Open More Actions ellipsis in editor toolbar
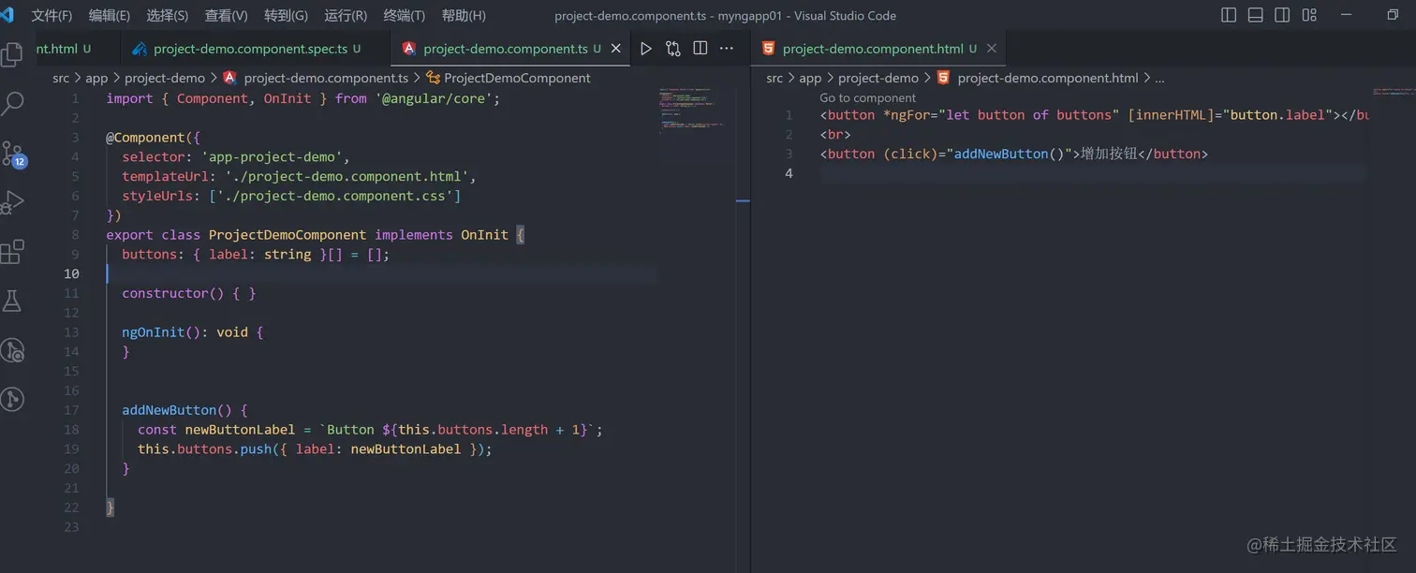 727,49
